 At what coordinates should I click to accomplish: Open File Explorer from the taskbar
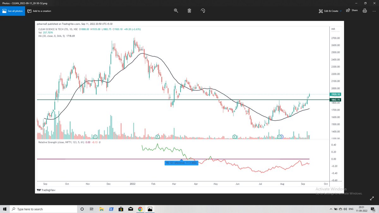click(101, 209)
